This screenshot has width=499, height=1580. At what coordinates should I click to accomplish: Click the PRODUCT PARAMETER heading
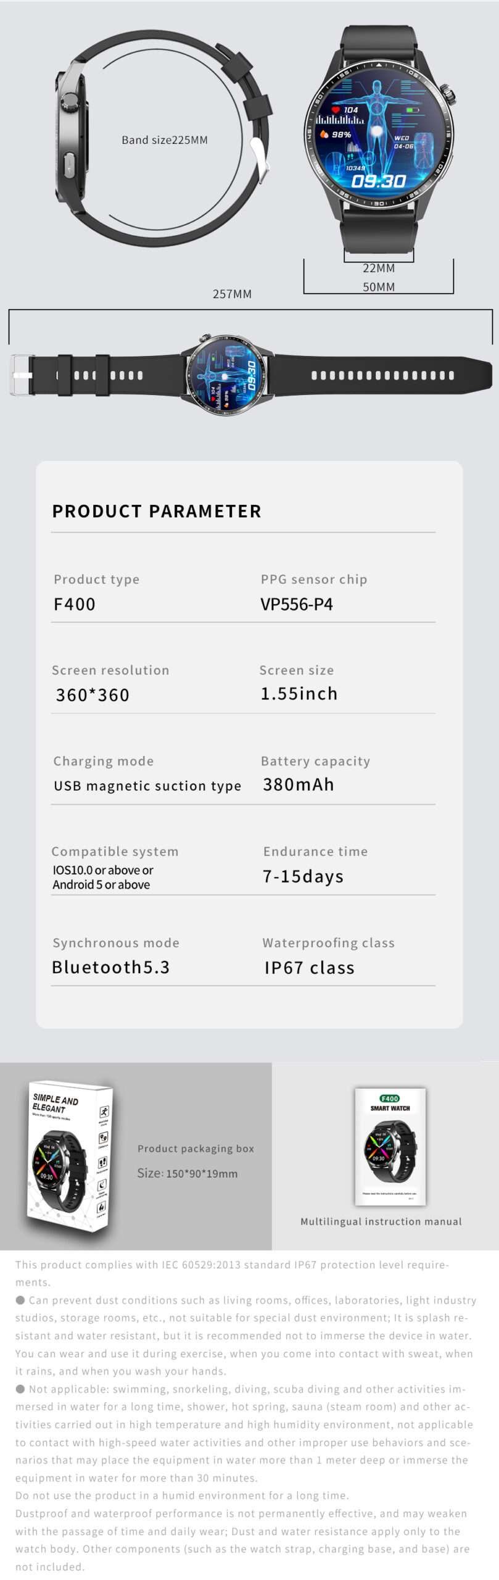click(x=157, y=511)
